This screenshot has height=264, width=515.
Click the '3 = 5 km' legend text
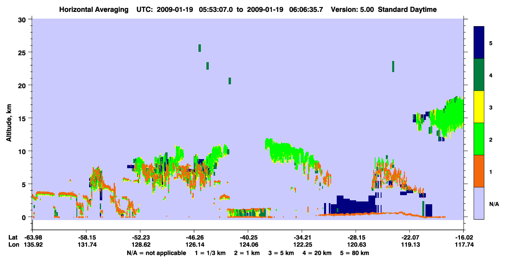pos(281,253)
